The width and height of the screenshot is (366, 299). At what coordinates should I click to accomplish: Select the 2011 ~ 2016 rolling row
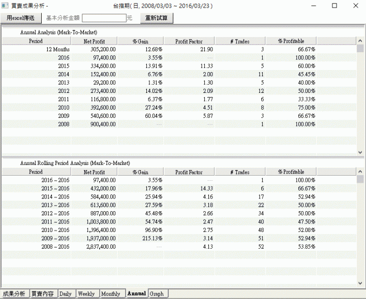179,222
